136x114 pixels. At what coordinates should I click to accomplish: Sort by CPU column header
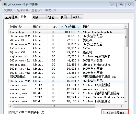[x=53, y=27]
